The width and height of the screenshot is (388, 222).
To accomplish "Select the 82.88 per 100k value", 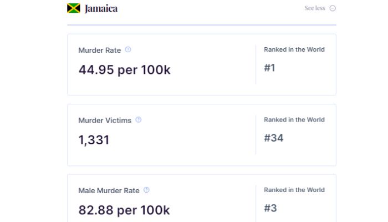I will (124, 210).
